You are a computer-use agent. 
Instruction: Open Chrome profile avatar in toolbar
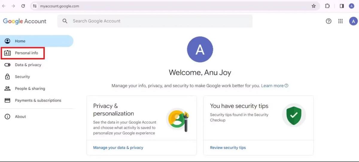[x=352, y=6]
